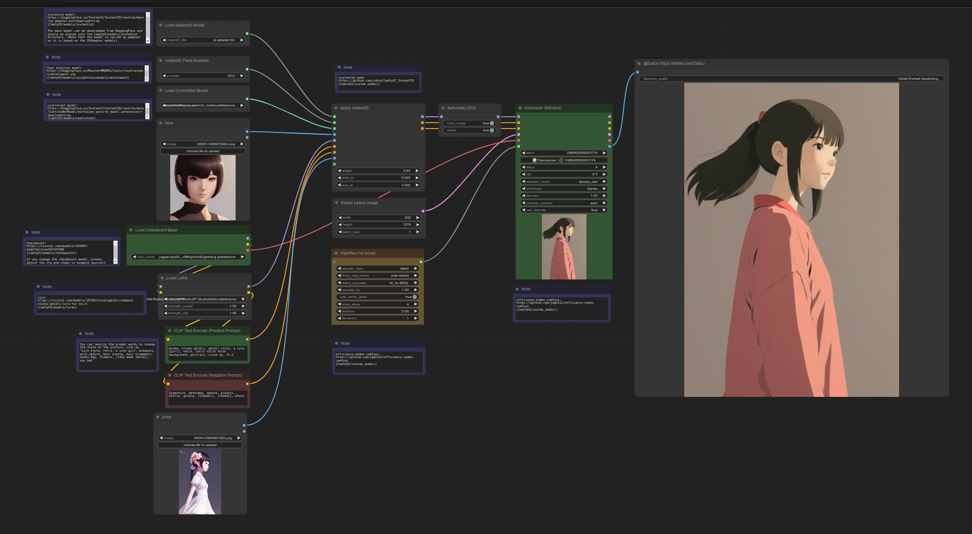This screenshot has width=972, height=534.
Task: Collapse the @Datou output node via its title dot
Action: click(x=639, y=63)
